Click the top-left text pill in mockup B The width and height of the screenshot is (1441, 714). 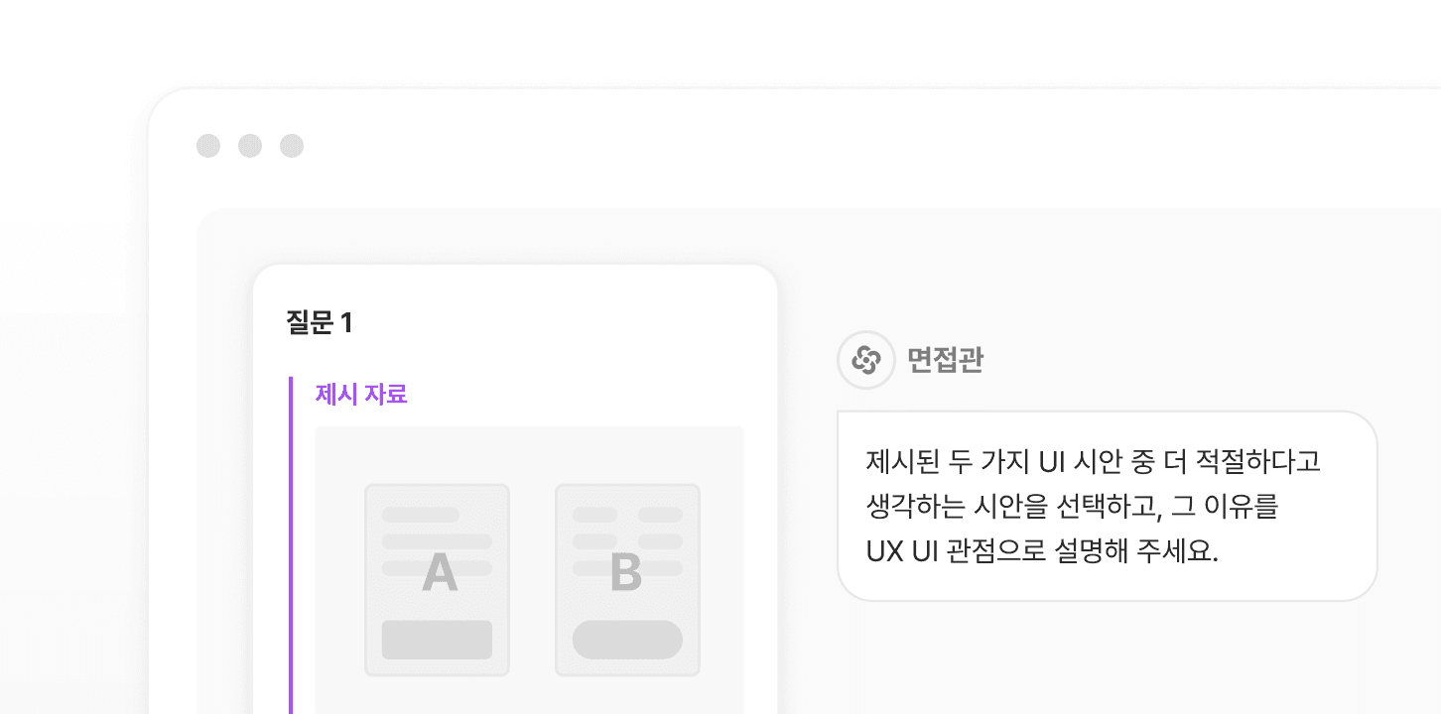(x=594, y=515)
